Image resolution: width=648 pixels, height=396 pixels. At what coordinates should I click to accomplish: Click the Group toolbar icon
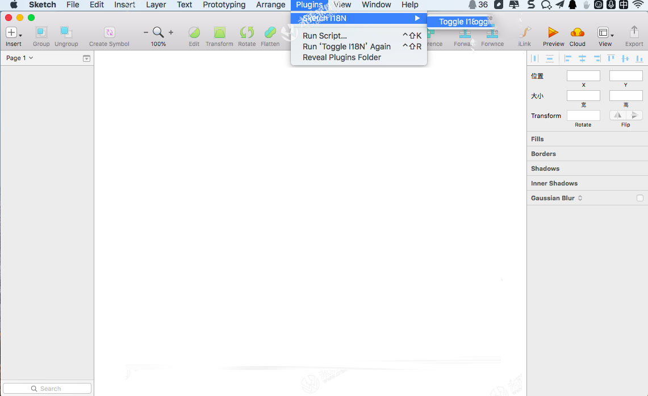tap(41, 32)
